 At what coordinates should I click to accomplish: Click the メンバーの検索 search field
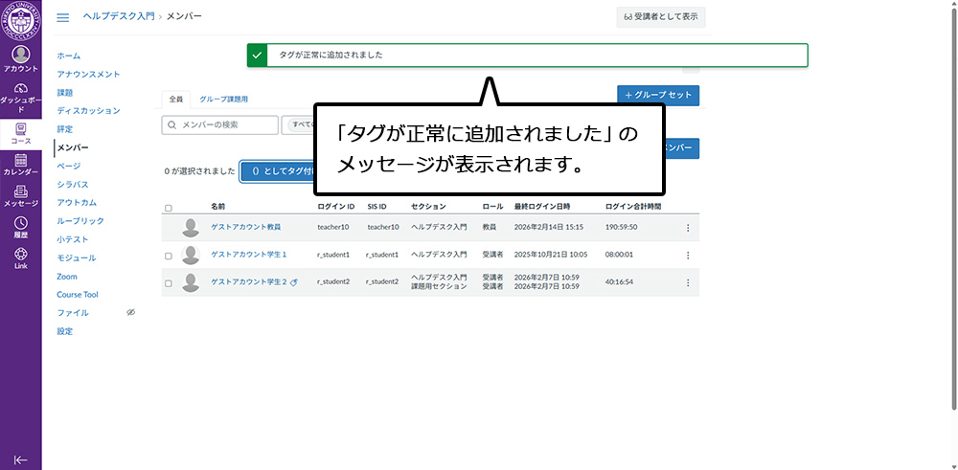click(219, 125)
